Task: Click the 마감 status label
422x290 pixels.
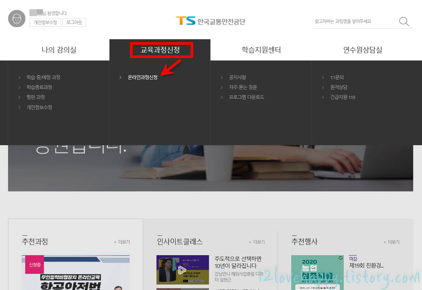Action: [x=353, y=258]
